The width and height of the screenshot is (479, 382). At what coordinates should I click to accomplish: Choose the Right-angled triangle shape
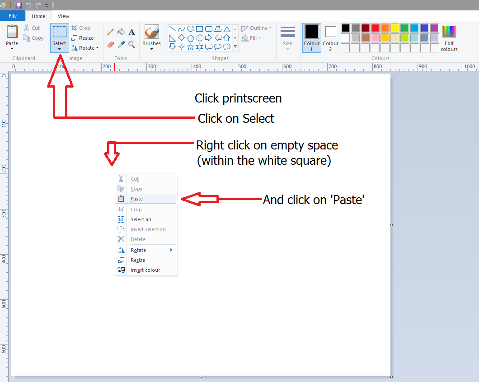(x=172, y=38)
